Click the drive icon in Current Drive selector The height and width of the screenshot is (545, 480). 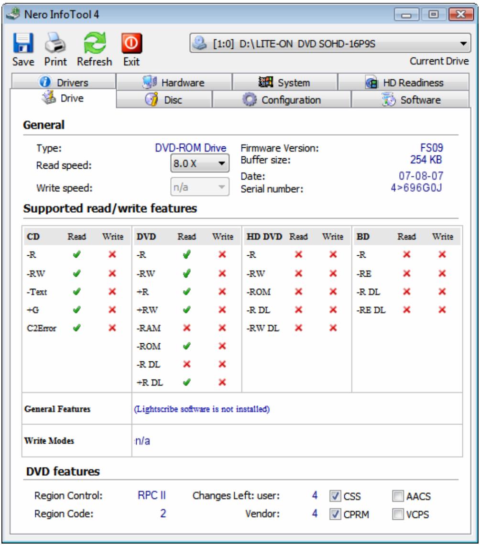200,43
